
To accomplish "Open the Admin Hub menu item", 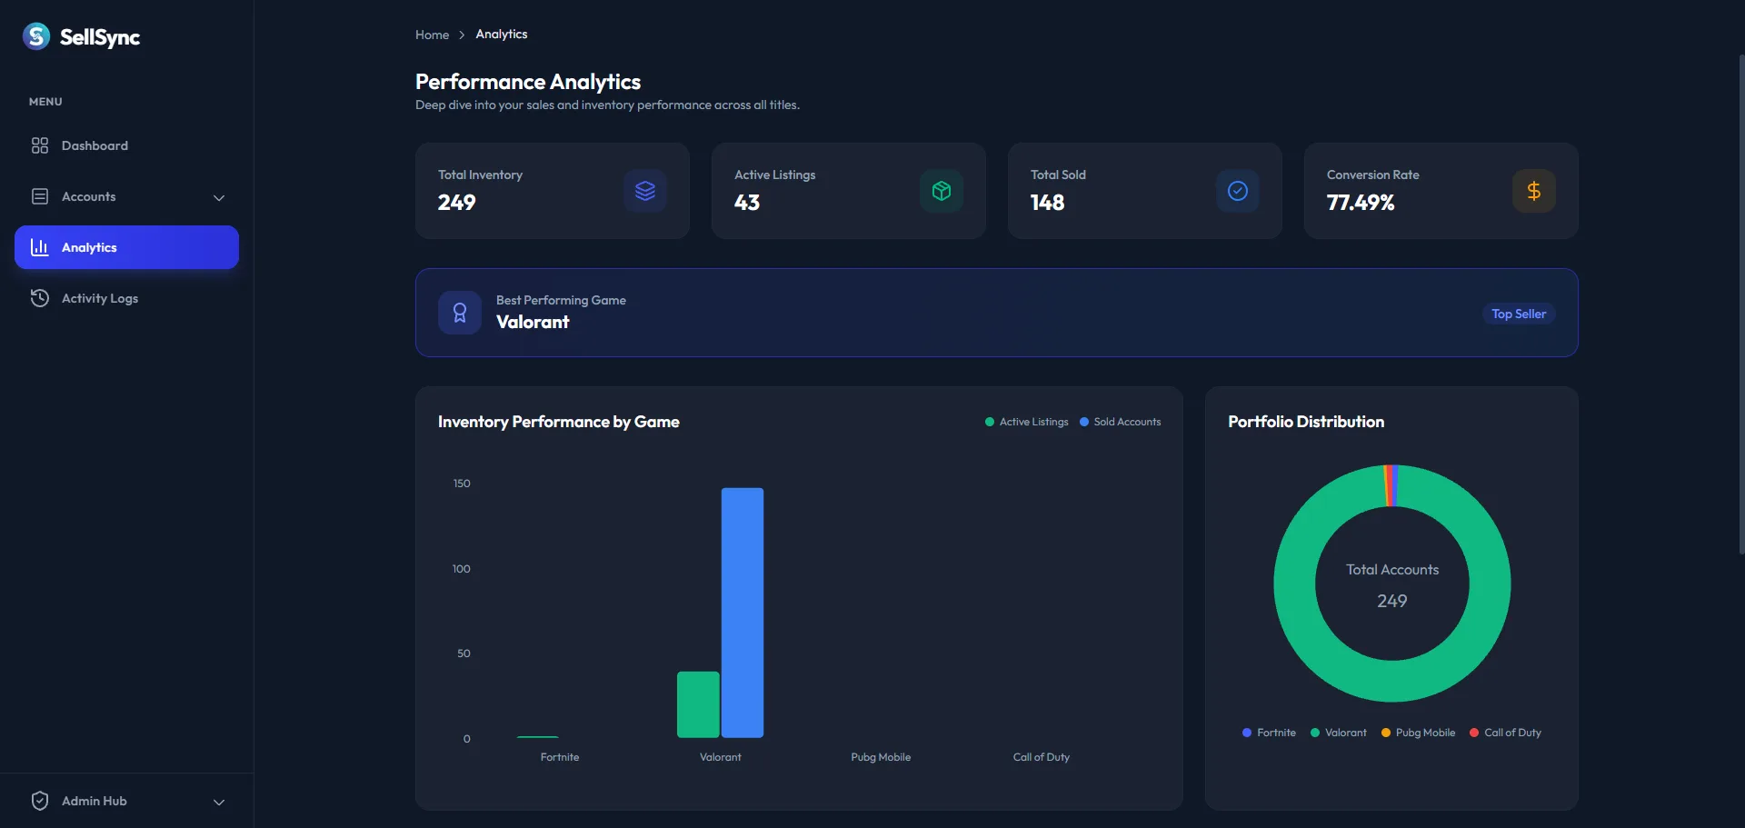I will [x=126, y=801].
